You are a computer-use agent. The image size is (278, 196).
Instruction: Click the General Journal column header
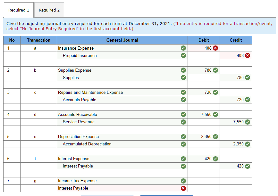(122, 40)
